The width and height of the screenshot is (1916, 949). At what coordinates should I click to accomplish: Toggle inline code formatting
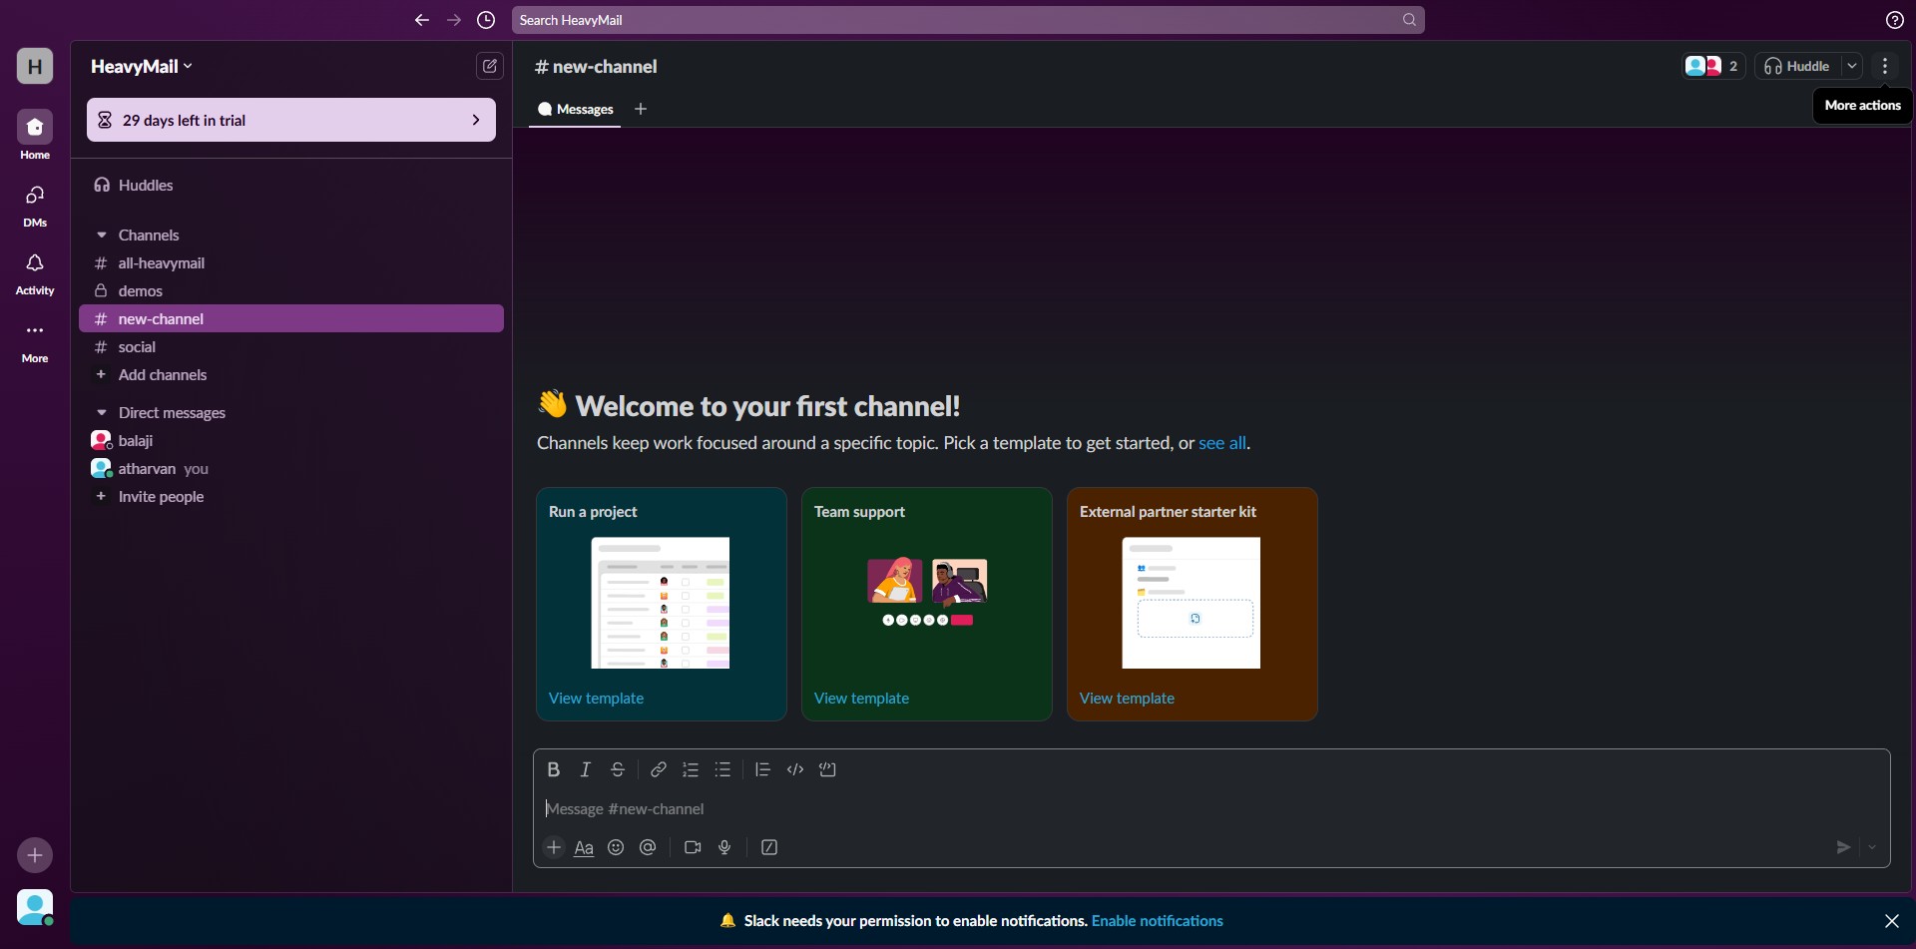click(795, 769)
